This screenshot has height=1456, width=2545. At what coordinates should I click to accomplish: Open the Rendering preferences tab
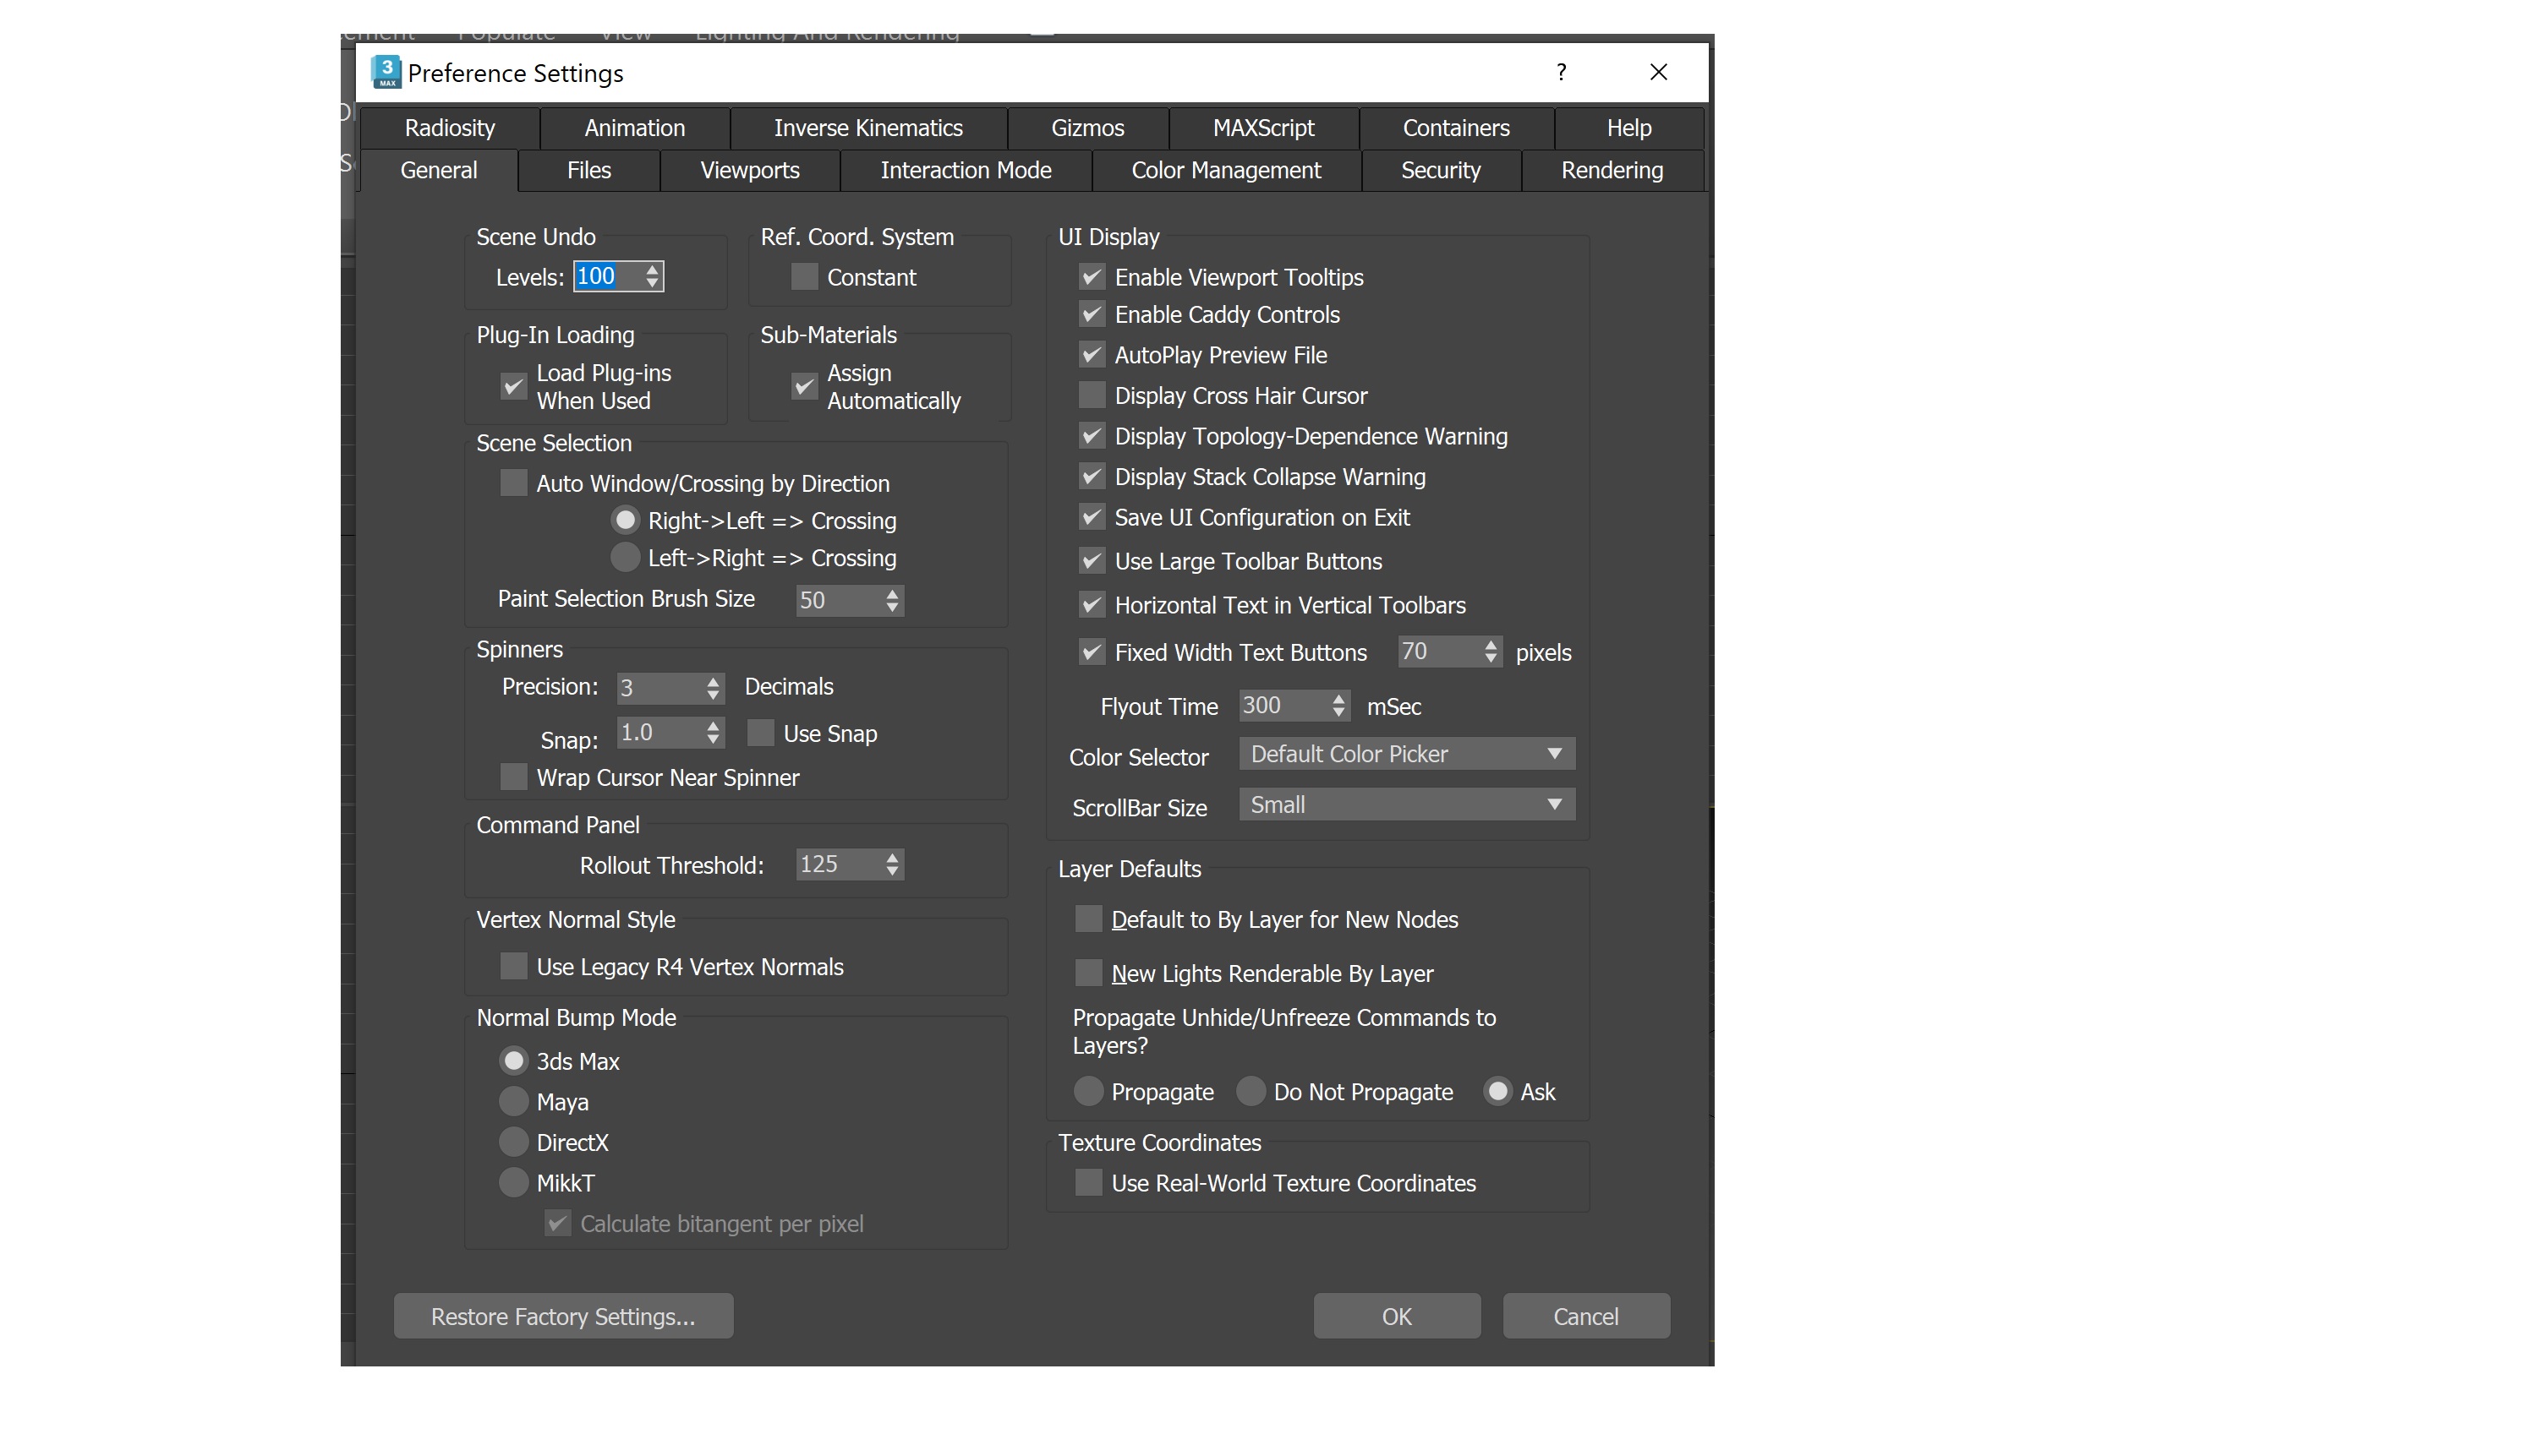[1611, 170]
